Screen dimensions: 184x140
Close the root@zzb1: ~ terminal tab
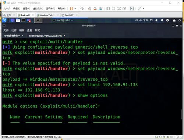point(22,35)
